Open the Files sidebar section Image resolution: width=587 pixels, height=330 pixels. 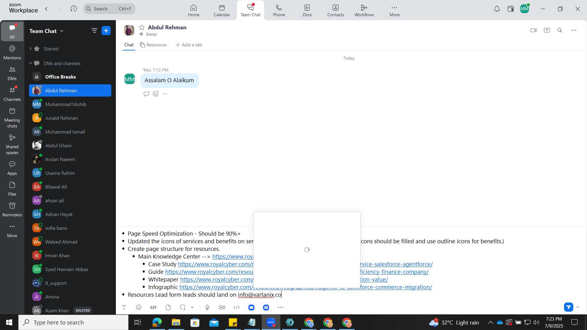pyautogui.click(x=12, y=189)
